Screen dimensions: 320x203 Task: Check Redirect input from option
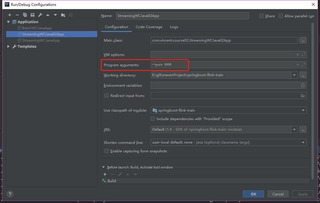tap(107, 95)
